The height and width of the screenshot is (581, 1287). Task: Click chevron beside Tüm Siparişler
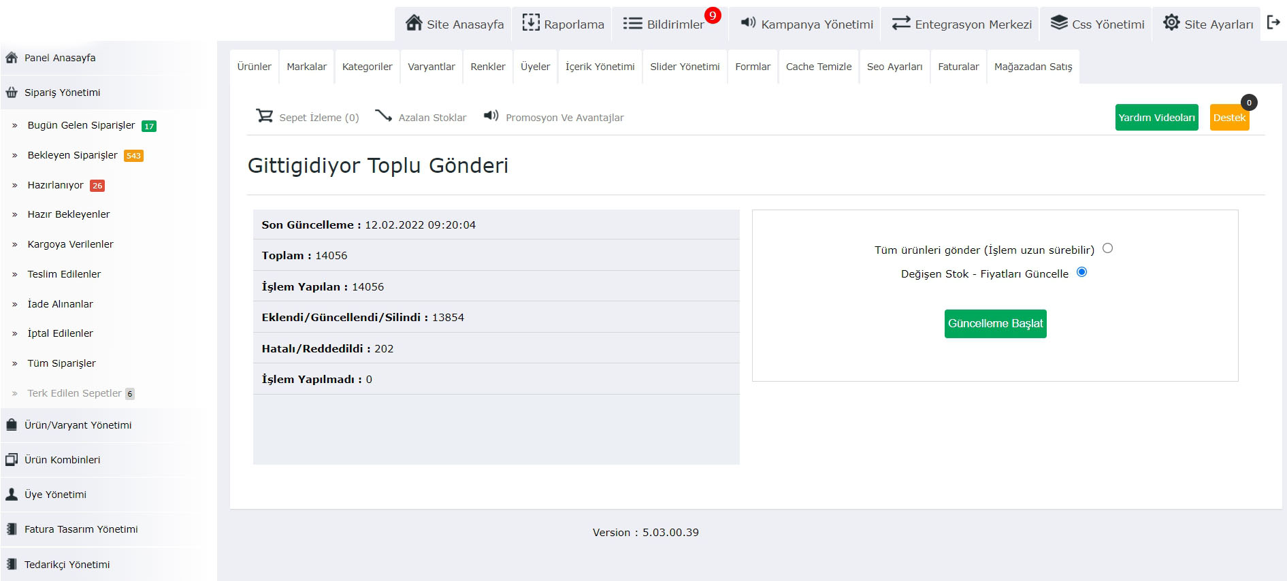pos(15,364)
